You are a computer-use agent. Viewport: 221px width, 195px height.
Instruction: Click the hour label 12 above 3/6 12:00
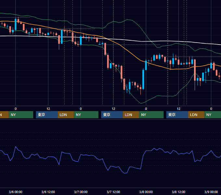pos(48,109)
